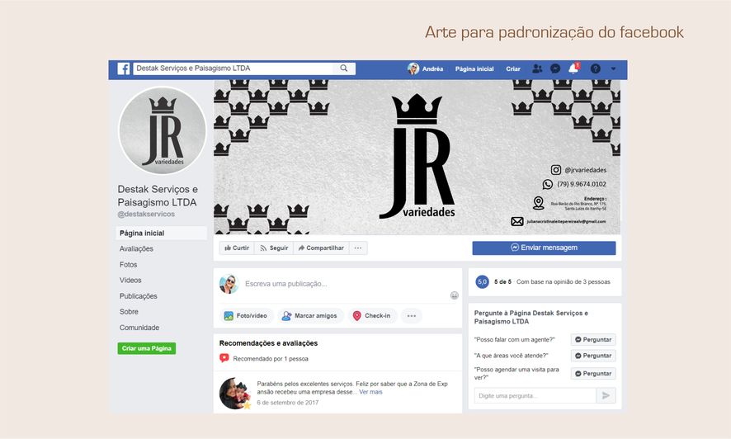Open the Ver mais link in review
Image resolution: width=731 pixels, height=439 pixels.
pyautogui.click(x=370, y=392)
